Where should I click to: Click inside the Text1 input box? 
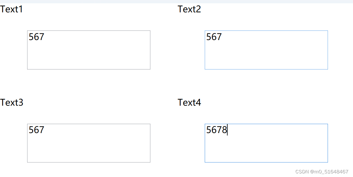[89, 50]
